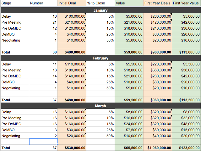Viewport: 201px width, 151px height.
Task: Click January total value $59,000.00 cell
Action: 129,52
